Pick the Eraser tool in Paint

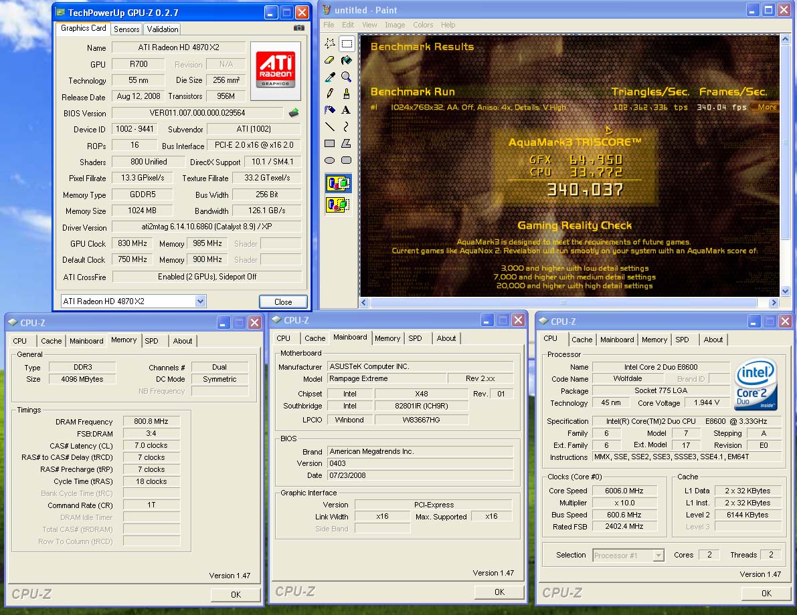click(329, 60)
